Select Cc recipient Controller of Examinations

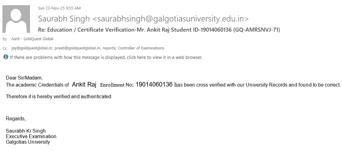pyautogui.click(x=141, y=48)
